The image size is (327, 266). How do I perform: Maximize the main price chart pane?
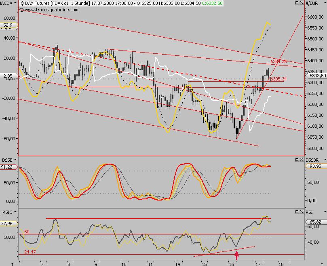pos(297,3)
